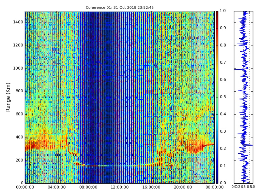Click the 16:00:00 time tick label
The image size is (261, 195).
(x=151, y=187)
